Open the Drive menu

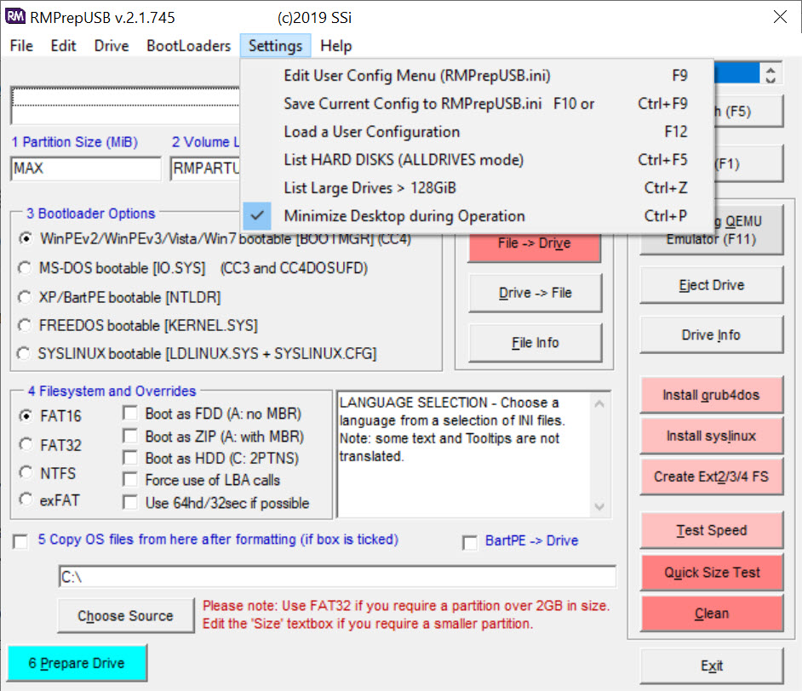pyautogui.click(x=112, y=46)
